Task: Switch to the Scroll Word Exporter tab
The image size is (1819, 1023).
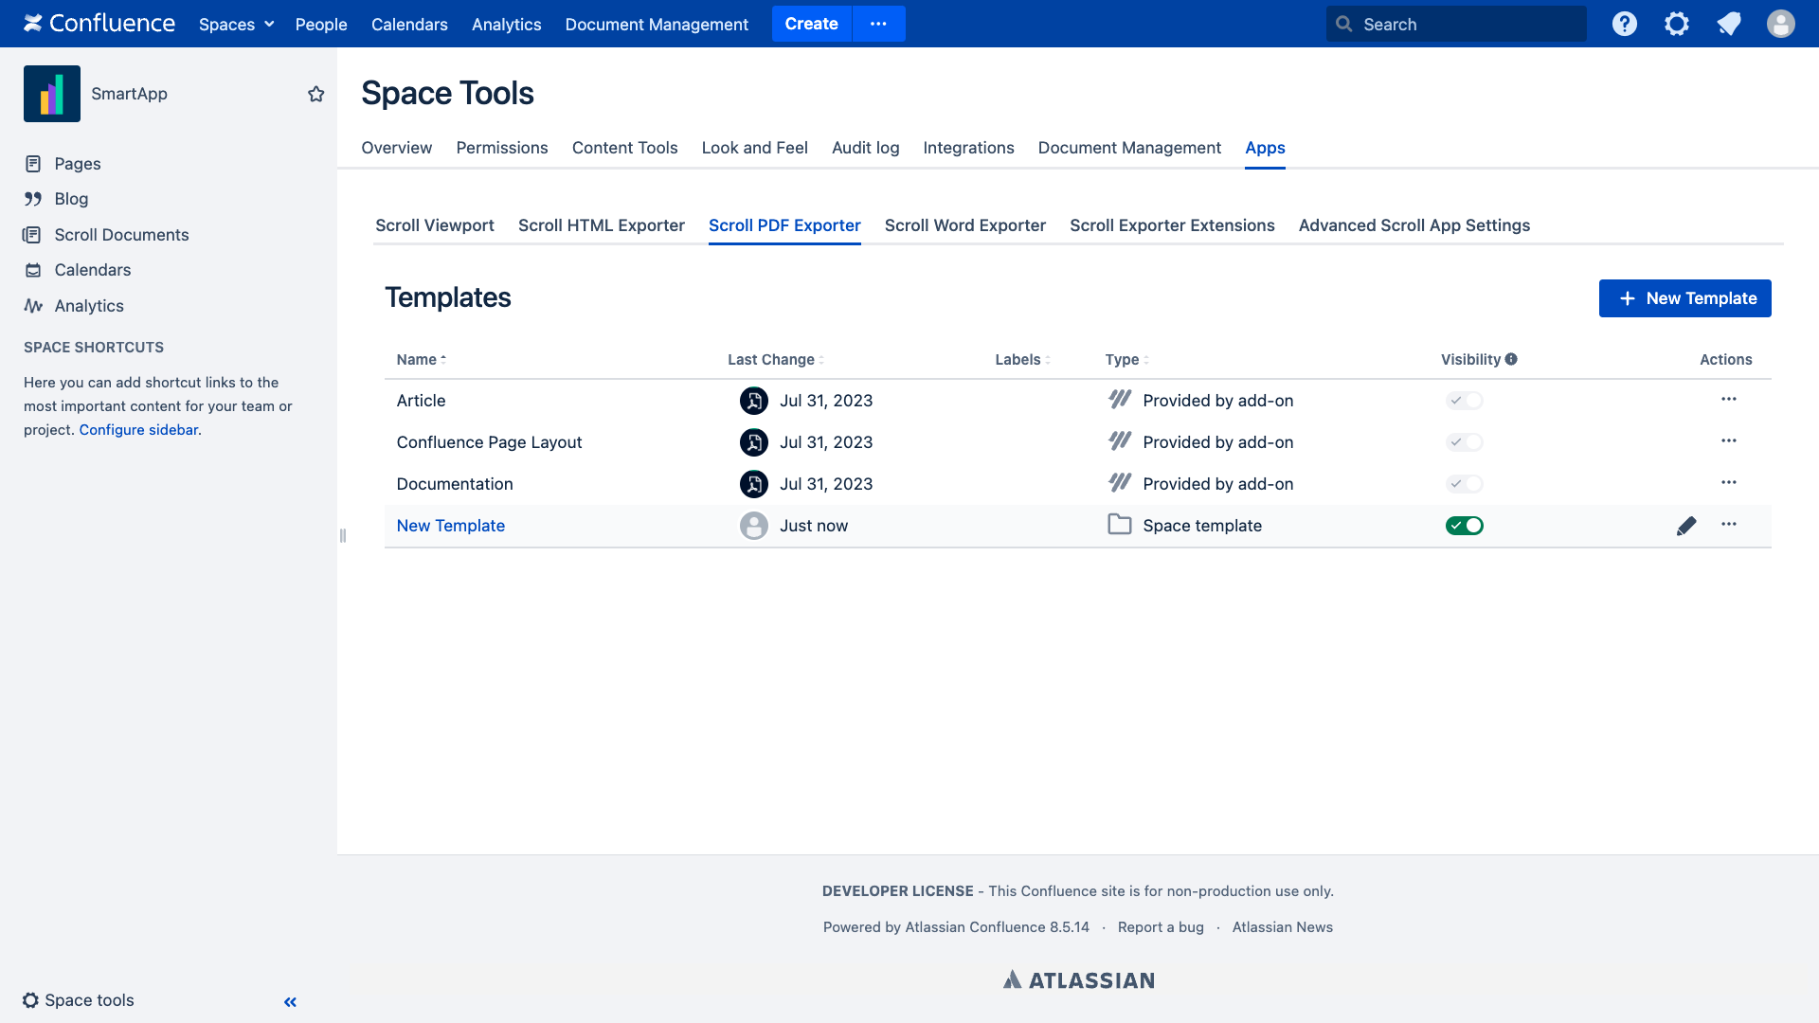Action: [964, 225]
